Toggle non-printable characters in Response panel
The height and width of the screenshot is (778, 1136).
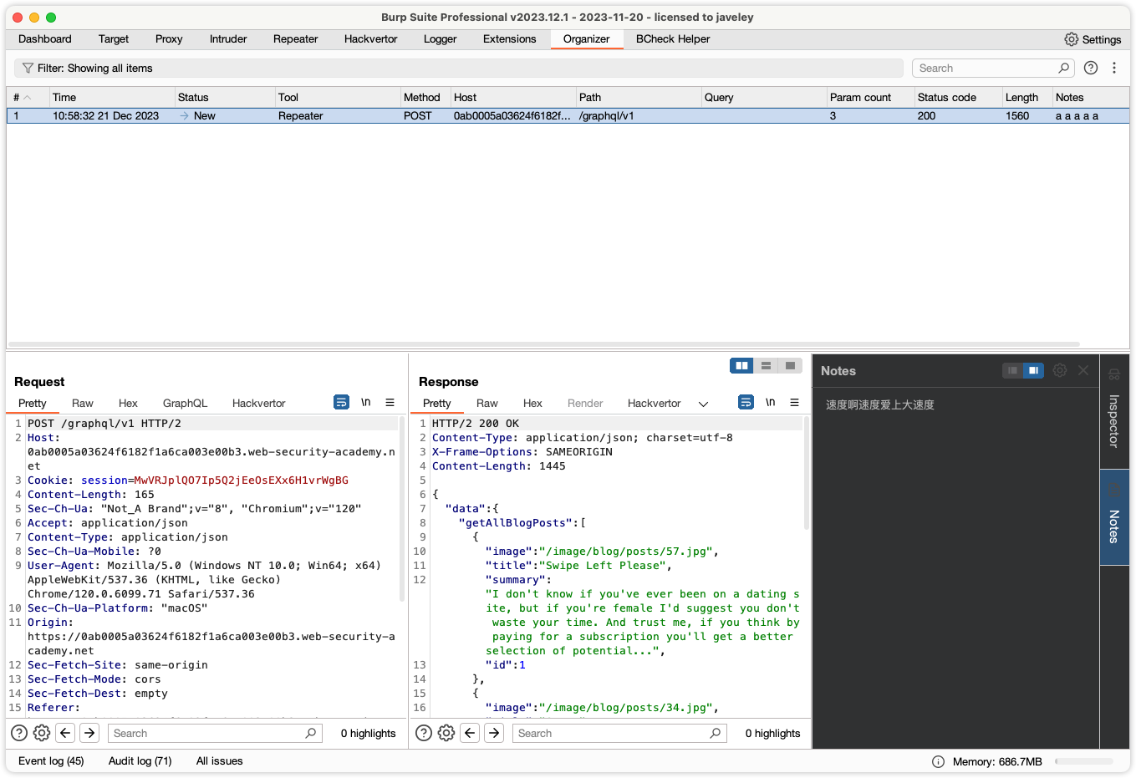point(770,402)
